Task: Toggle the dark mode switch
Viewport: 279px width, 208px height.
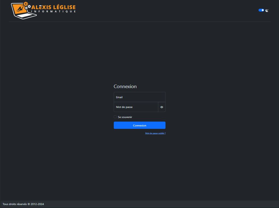Action: (x=261, y=10)
